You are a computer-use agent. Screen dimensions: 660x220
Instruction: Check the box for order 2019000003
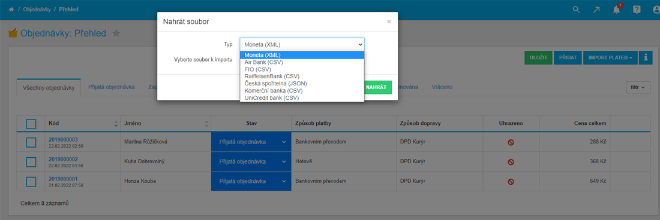pyautogui.click(x=31, y=142)
